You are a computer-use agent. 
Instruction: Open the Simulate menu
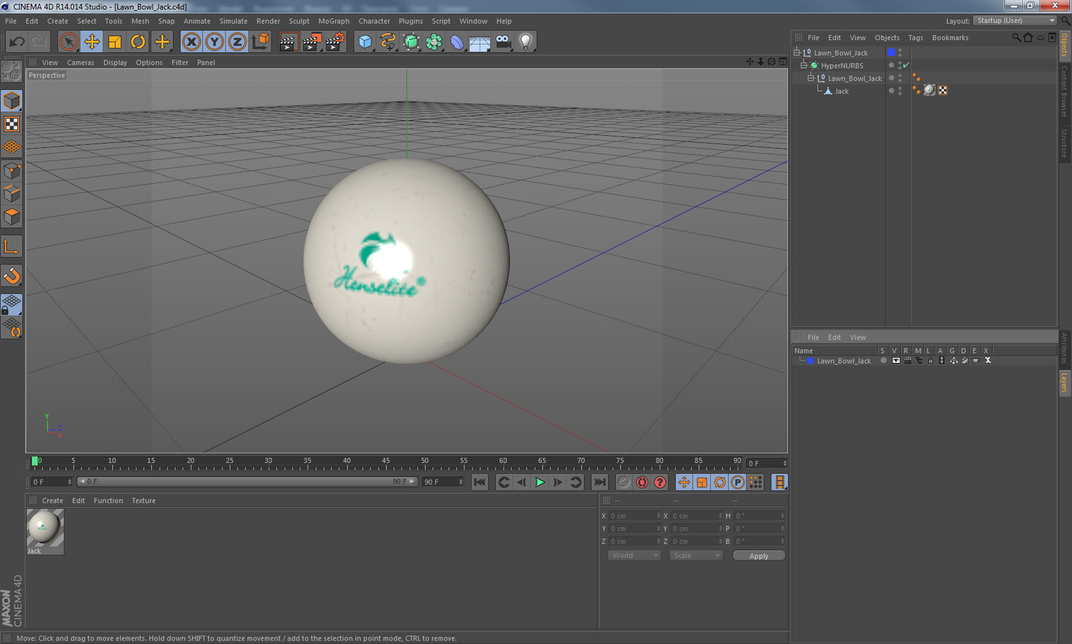(234, 21)
